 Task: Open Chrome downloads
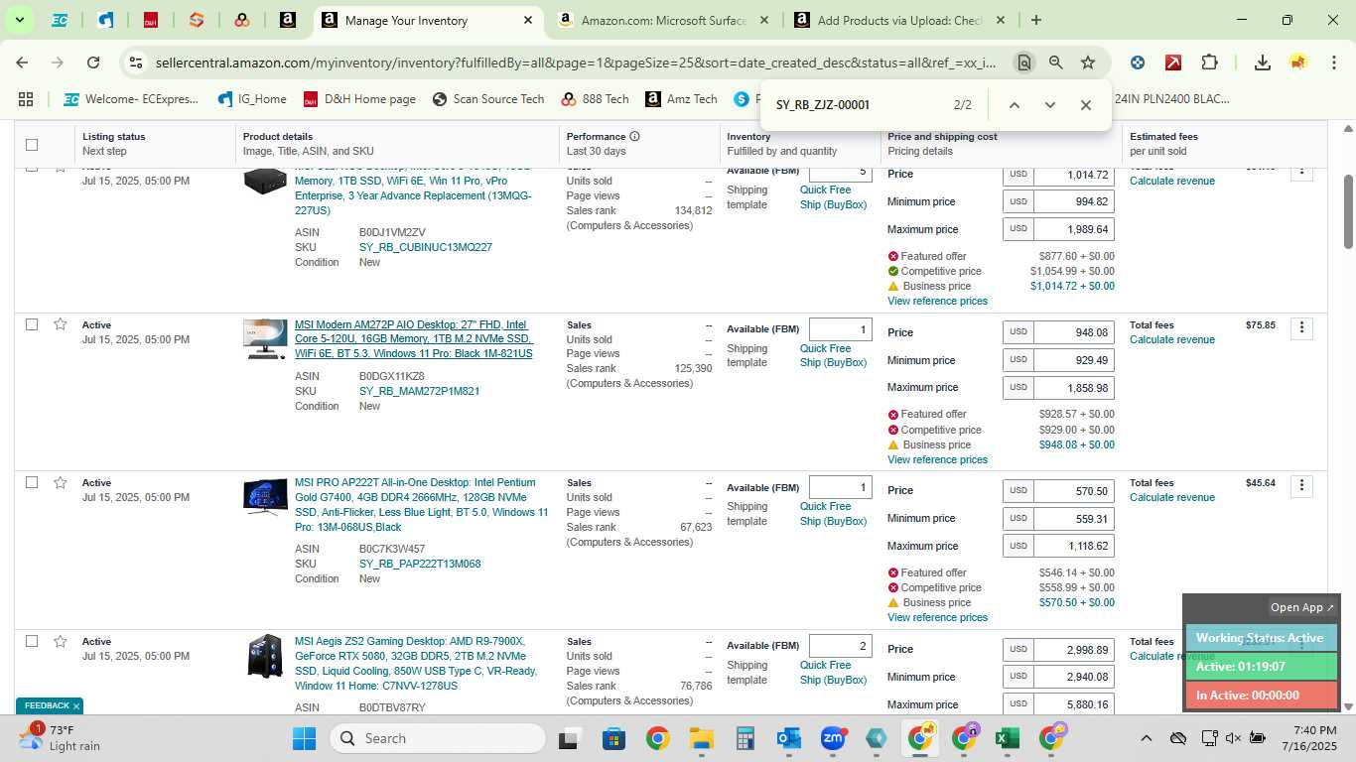[1263, 63]
